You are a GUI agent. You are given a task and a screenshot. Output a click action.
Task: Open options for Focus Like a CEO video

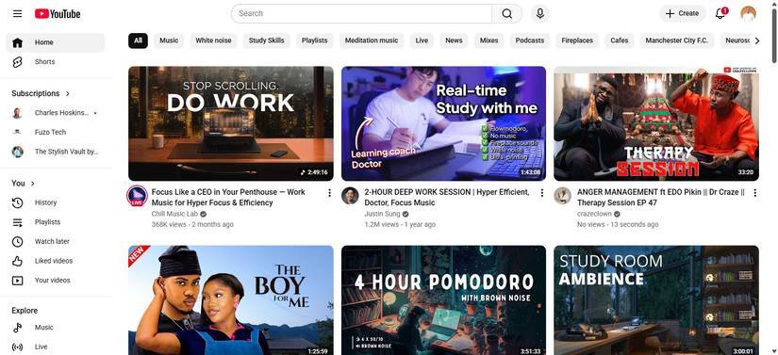tap(329, 193)
